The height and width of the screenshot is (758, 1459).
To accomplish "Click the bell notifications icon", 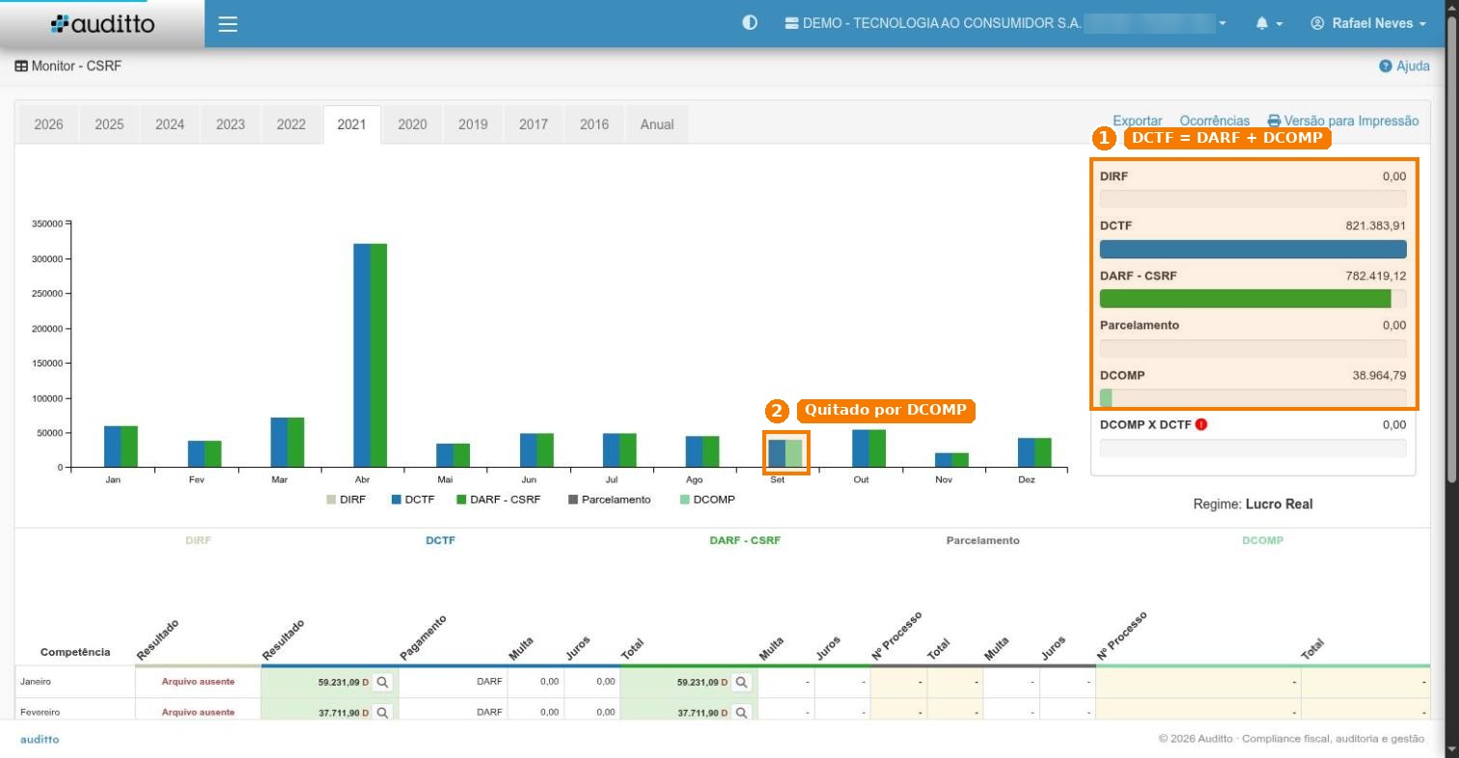I will 1262,24.
